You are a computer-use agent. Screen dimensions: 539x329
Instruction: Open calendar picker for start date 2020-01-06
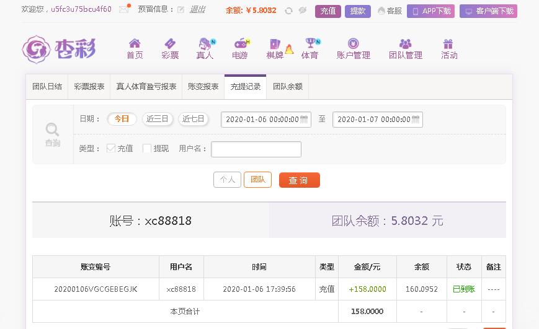coord(304,119)
